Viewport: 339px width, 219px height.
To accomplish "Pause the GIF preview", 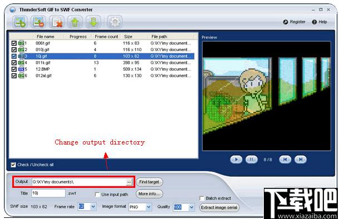I will pos(252,160).
